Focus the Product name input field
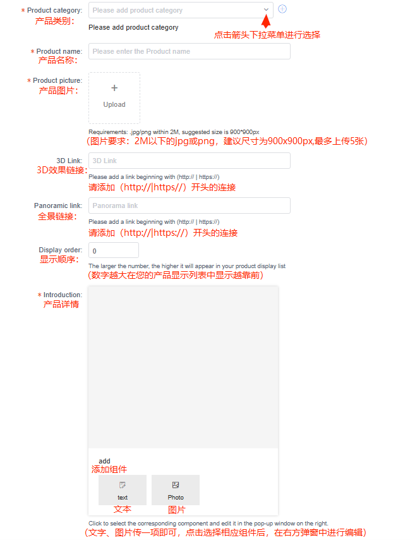 click(189, 51)
